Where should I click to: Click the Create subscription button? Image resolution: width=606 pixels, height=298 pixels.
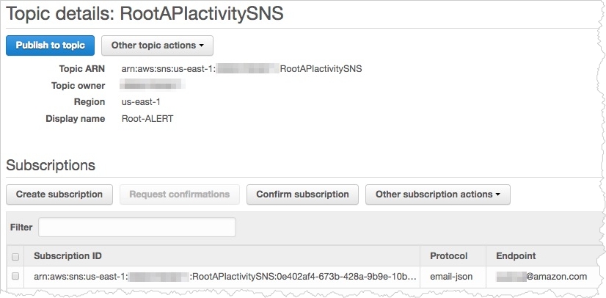click(59, 195)
